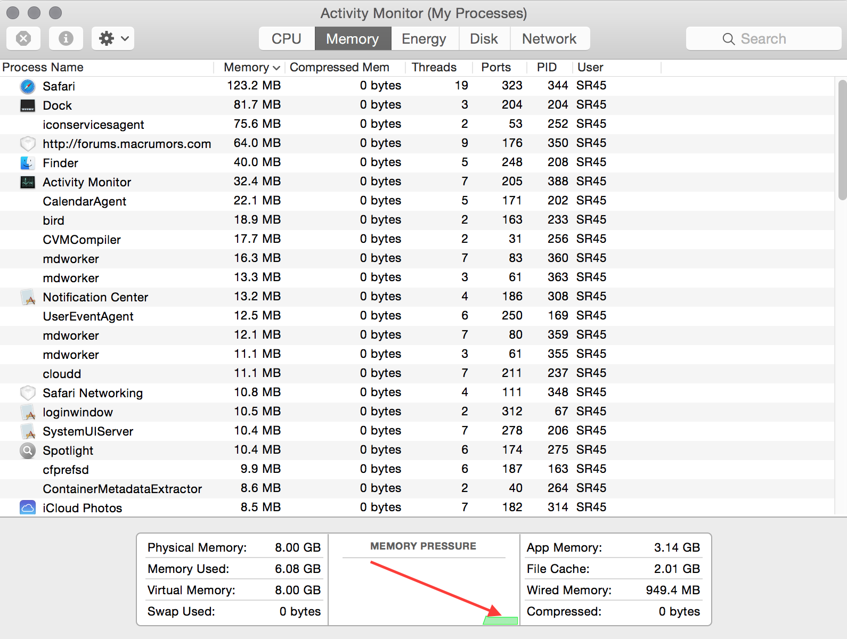Click the Swap Used 0 bytes value
The width and height of the screenshot is (847, 639).
tap(300, 611)
